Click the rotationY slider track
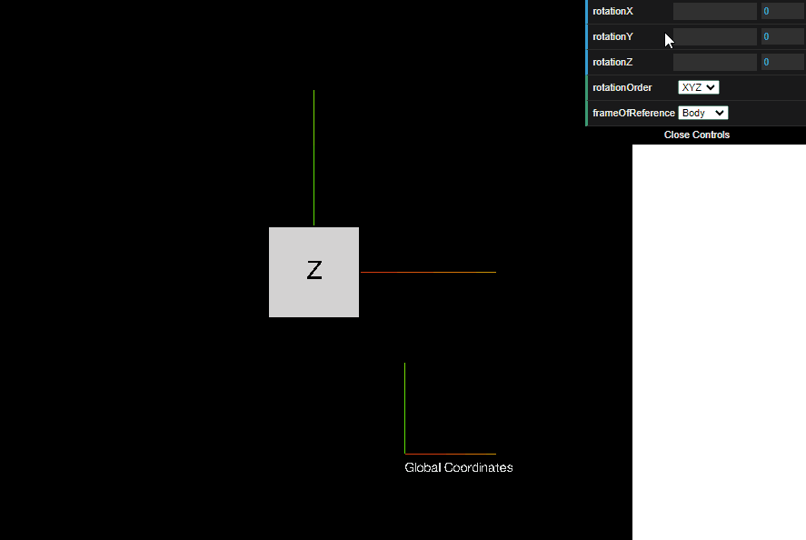Screen dimensions: 806x540 pos(714,36)
